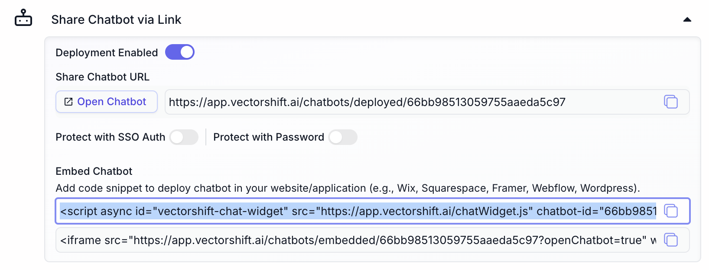This screenshot has width=709, height=270.
Task: Turn on Protect with Password
Action: (343, 137)
